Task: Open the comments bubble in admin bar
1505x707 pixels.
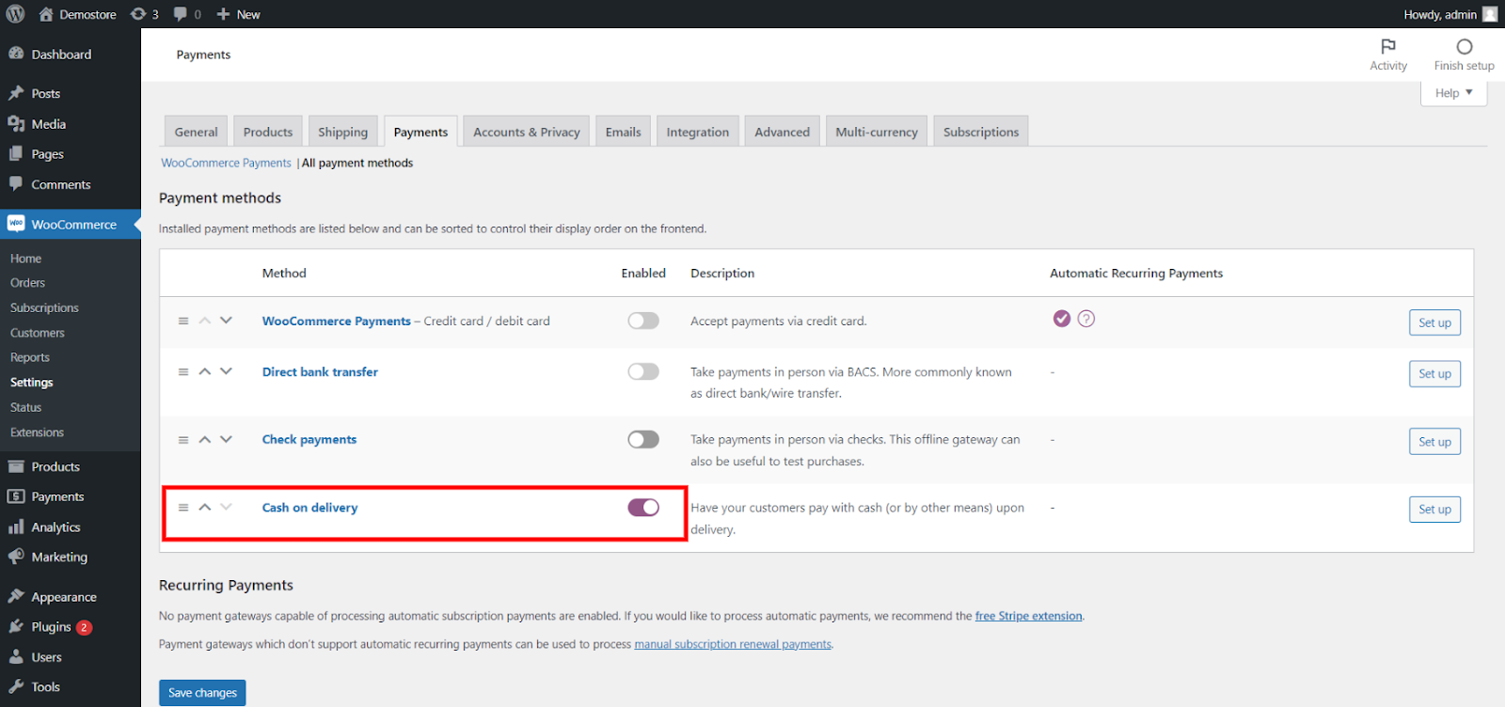Action: [187, 14]
